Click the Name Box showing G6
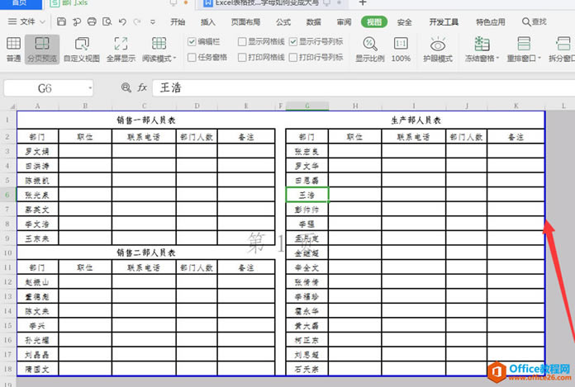Viewport: 575px width, 387px height. click(49, 87)
